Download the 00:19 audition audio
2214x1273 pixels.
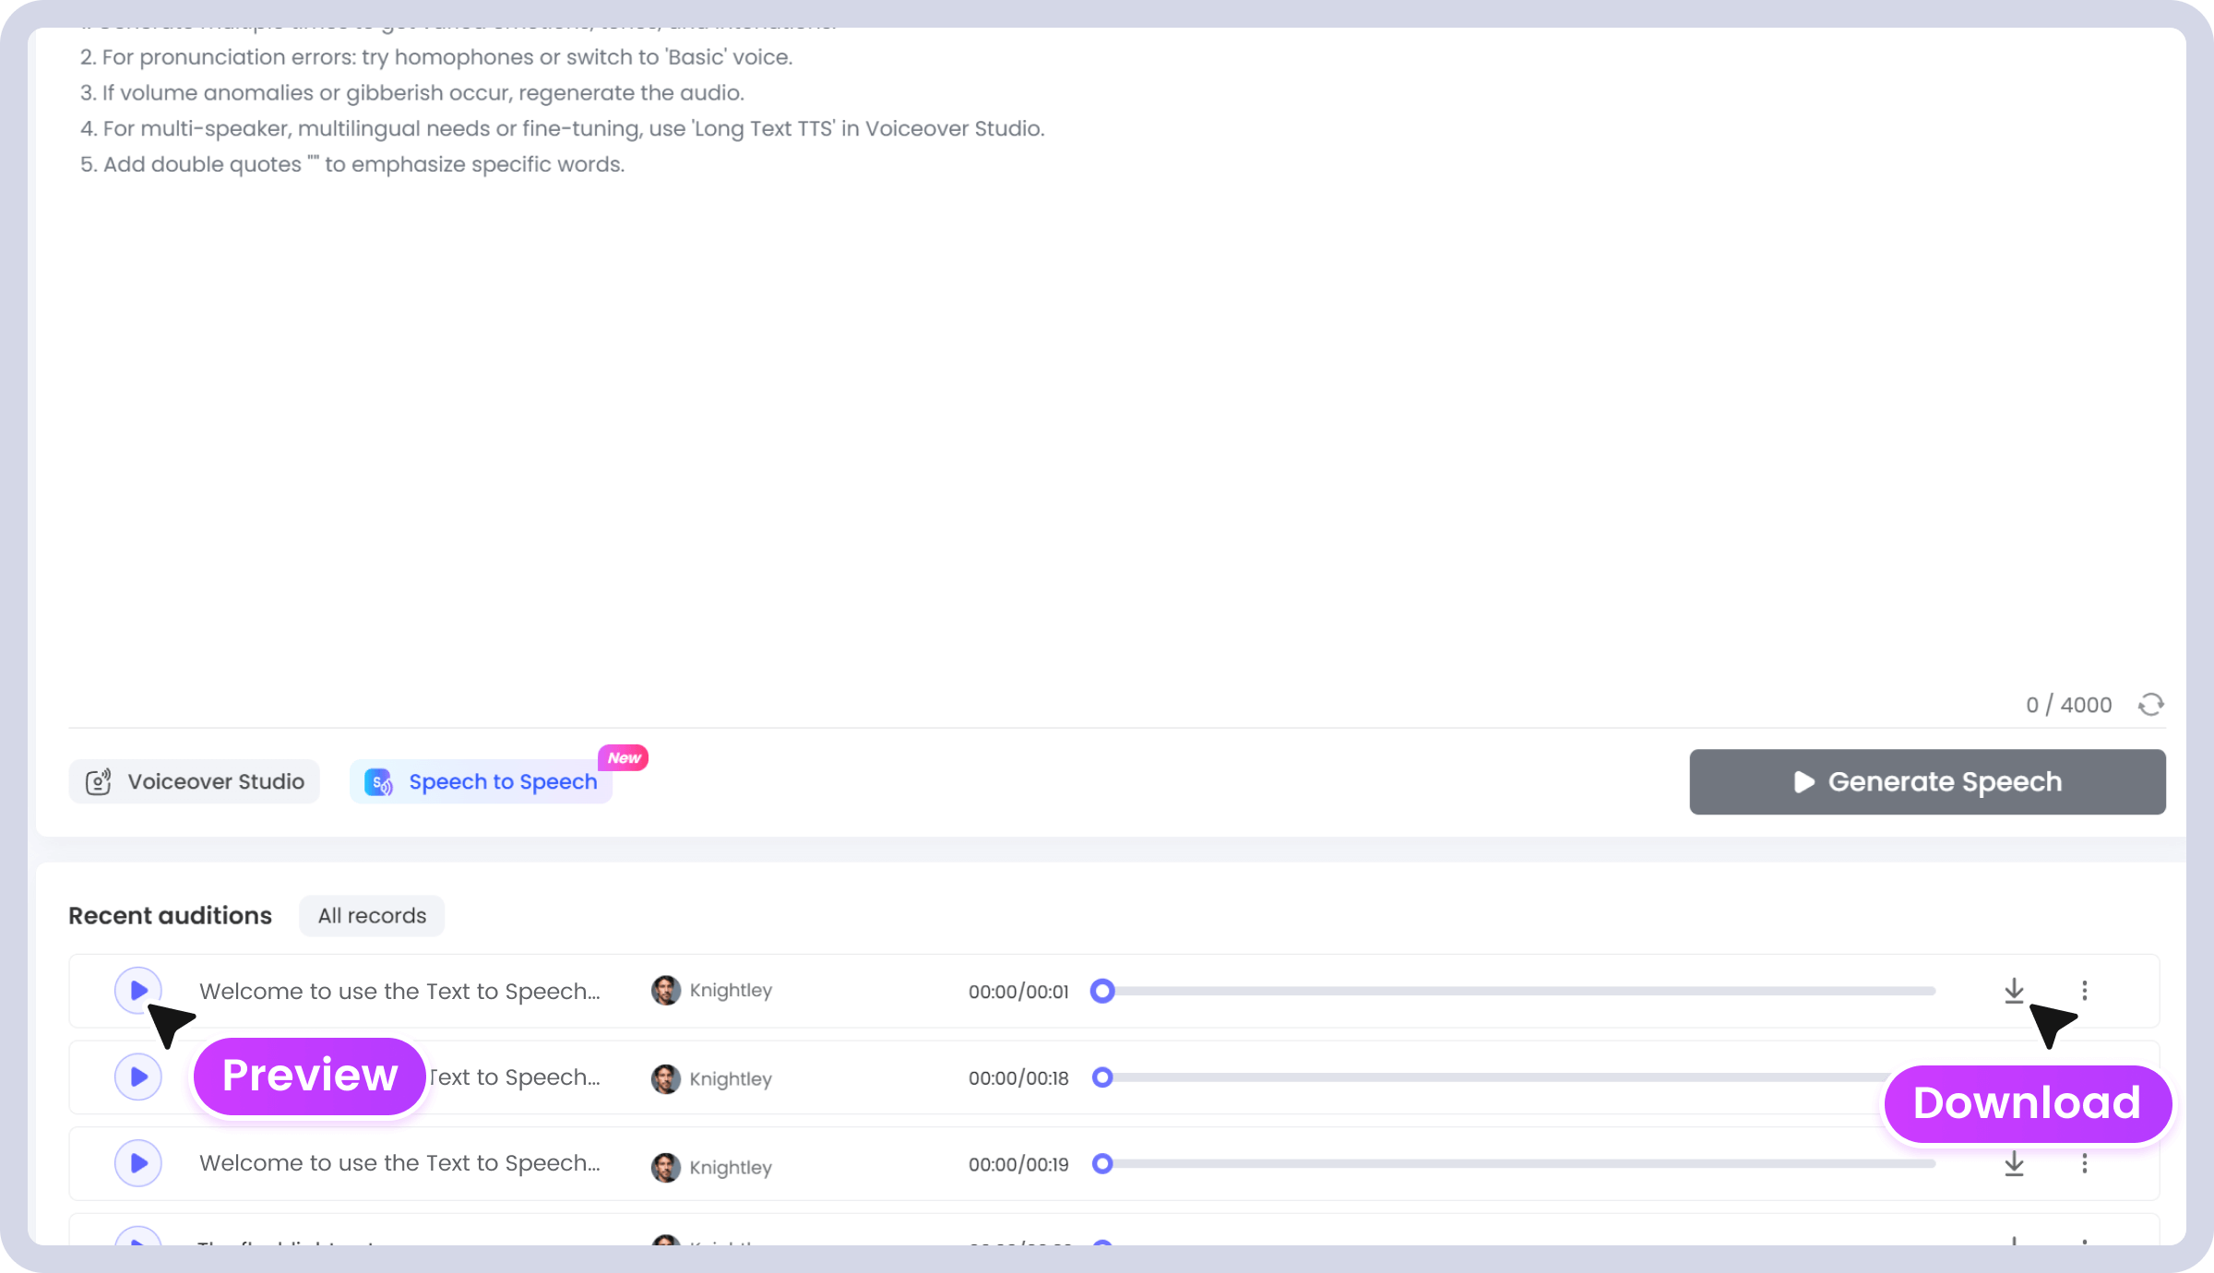tap(2014, 1163)
